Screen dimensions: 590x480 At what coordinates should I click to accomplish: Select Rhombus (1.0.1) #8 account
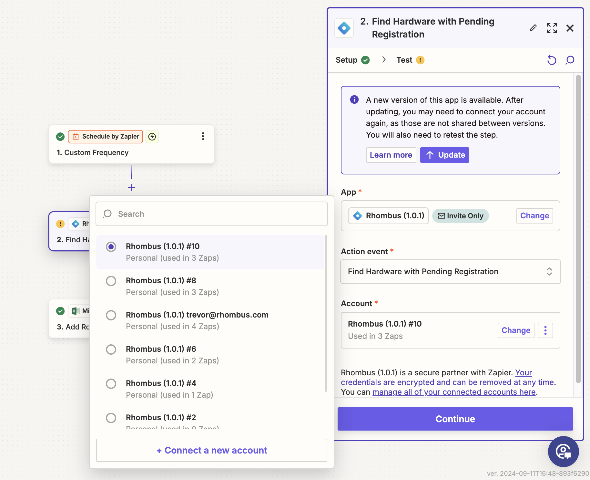click(210, 286)
